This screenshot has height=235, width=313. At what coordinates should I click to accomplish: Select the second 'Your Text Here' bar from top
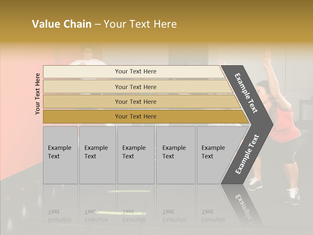(135, 87)
